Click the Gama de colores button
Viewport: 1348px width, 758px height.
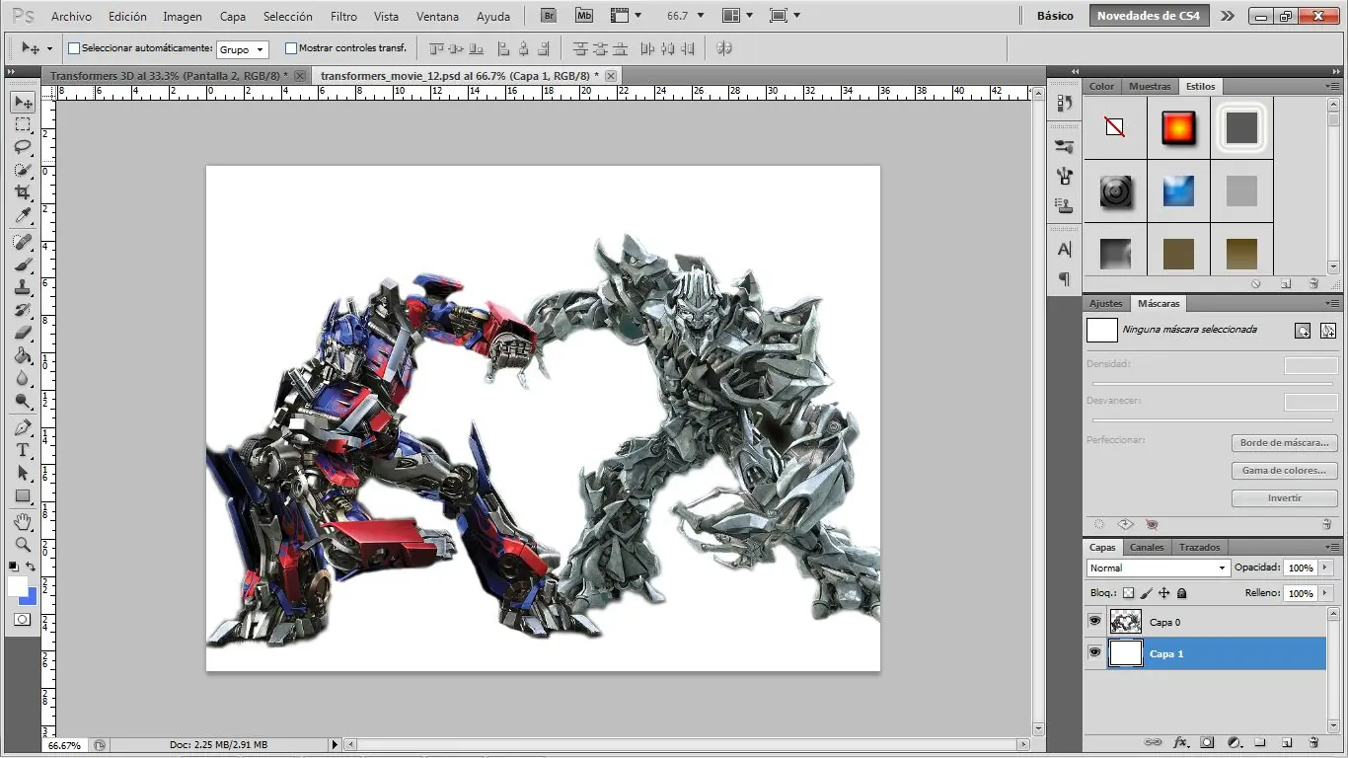point(1284,471)
